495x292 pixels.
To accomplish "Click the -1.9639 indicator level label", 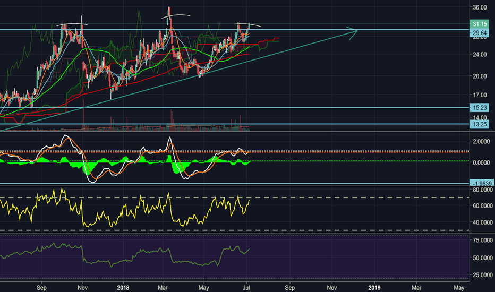I will click(482, 183).
